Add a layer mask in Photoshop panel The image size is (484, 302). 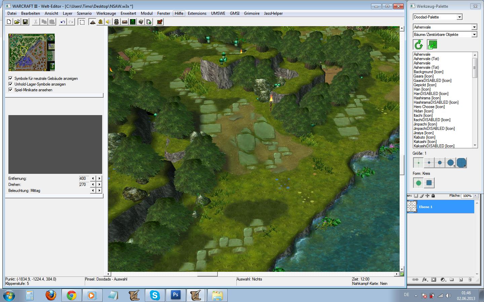[x=434, y=280]
